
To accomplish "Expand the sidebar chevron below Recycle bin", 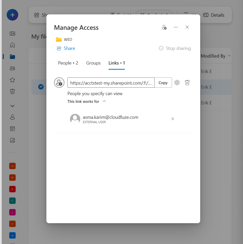I will pos(12,106).
